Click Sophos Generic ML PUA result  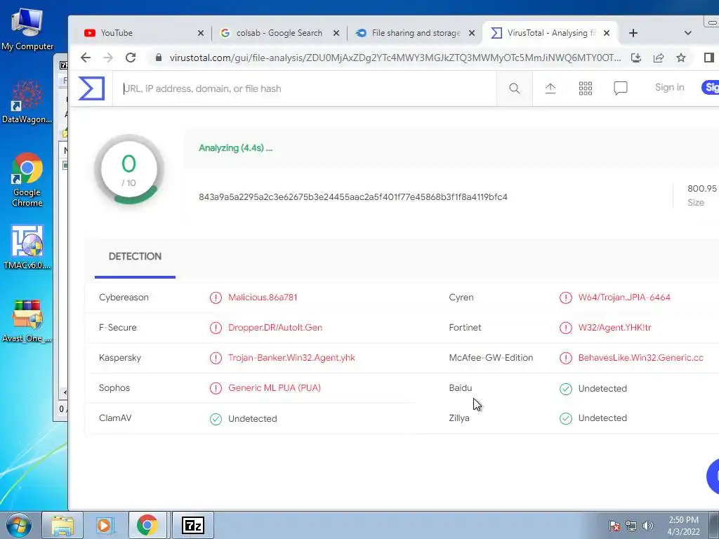point(275,388)
